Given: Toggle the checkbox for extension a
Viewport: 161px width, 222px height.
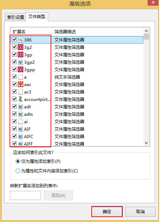Looking at the screenshot, I should click(14, 77).
